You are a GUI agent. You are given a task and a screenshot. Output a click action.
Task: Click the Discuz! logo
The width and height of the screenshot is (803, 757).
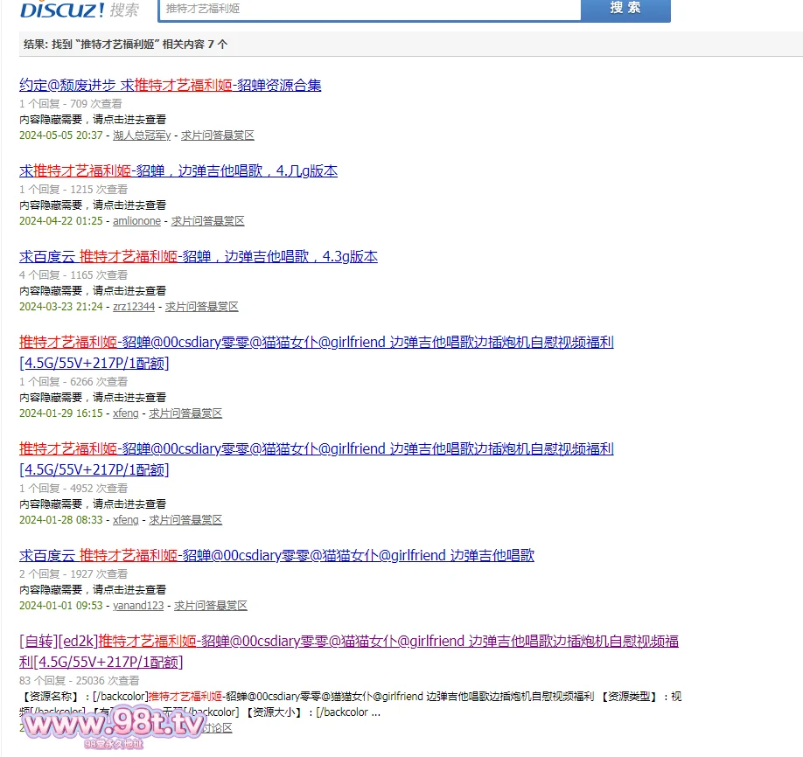point(62,9)
